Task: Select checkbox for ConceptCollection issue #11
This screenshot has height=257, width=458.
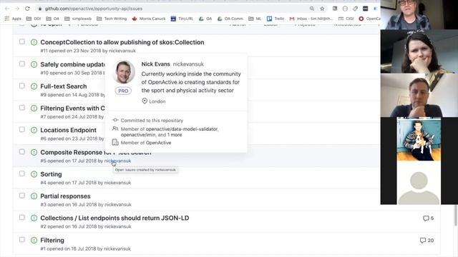Action: [x=22, y=41]
